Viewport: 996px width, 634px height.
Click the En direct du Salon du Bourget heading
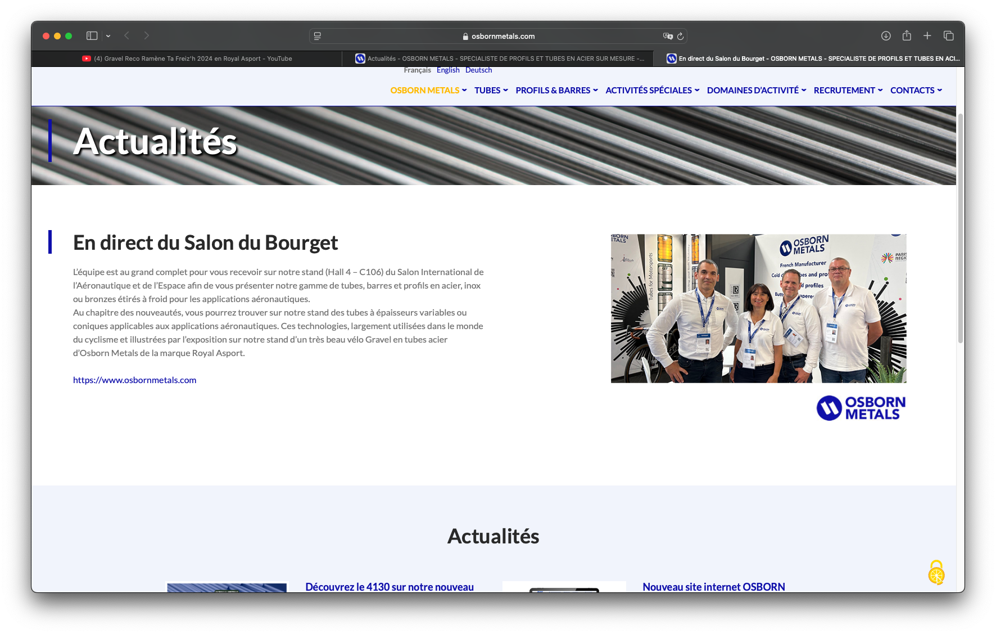(206, 243)
